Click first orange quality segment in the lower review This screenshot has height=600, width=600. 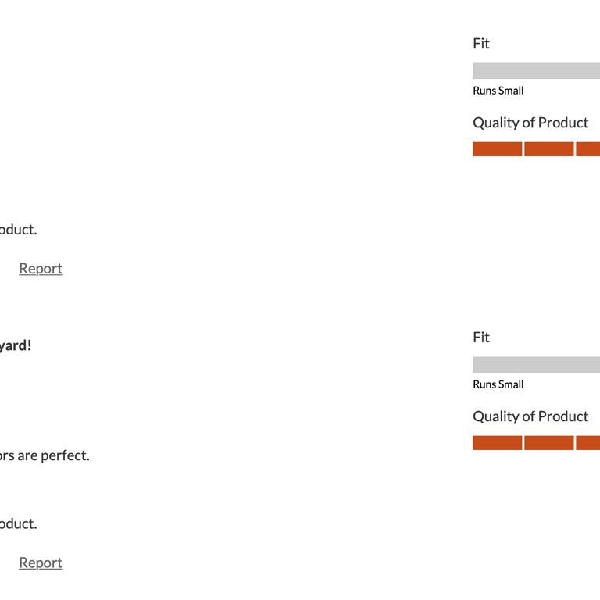click(x=498, y=443)
